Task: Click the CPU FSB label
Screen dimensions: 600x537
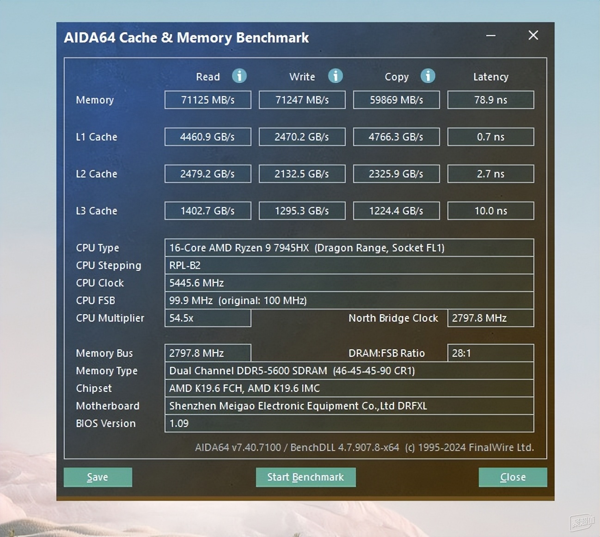Action: [95, 300]
